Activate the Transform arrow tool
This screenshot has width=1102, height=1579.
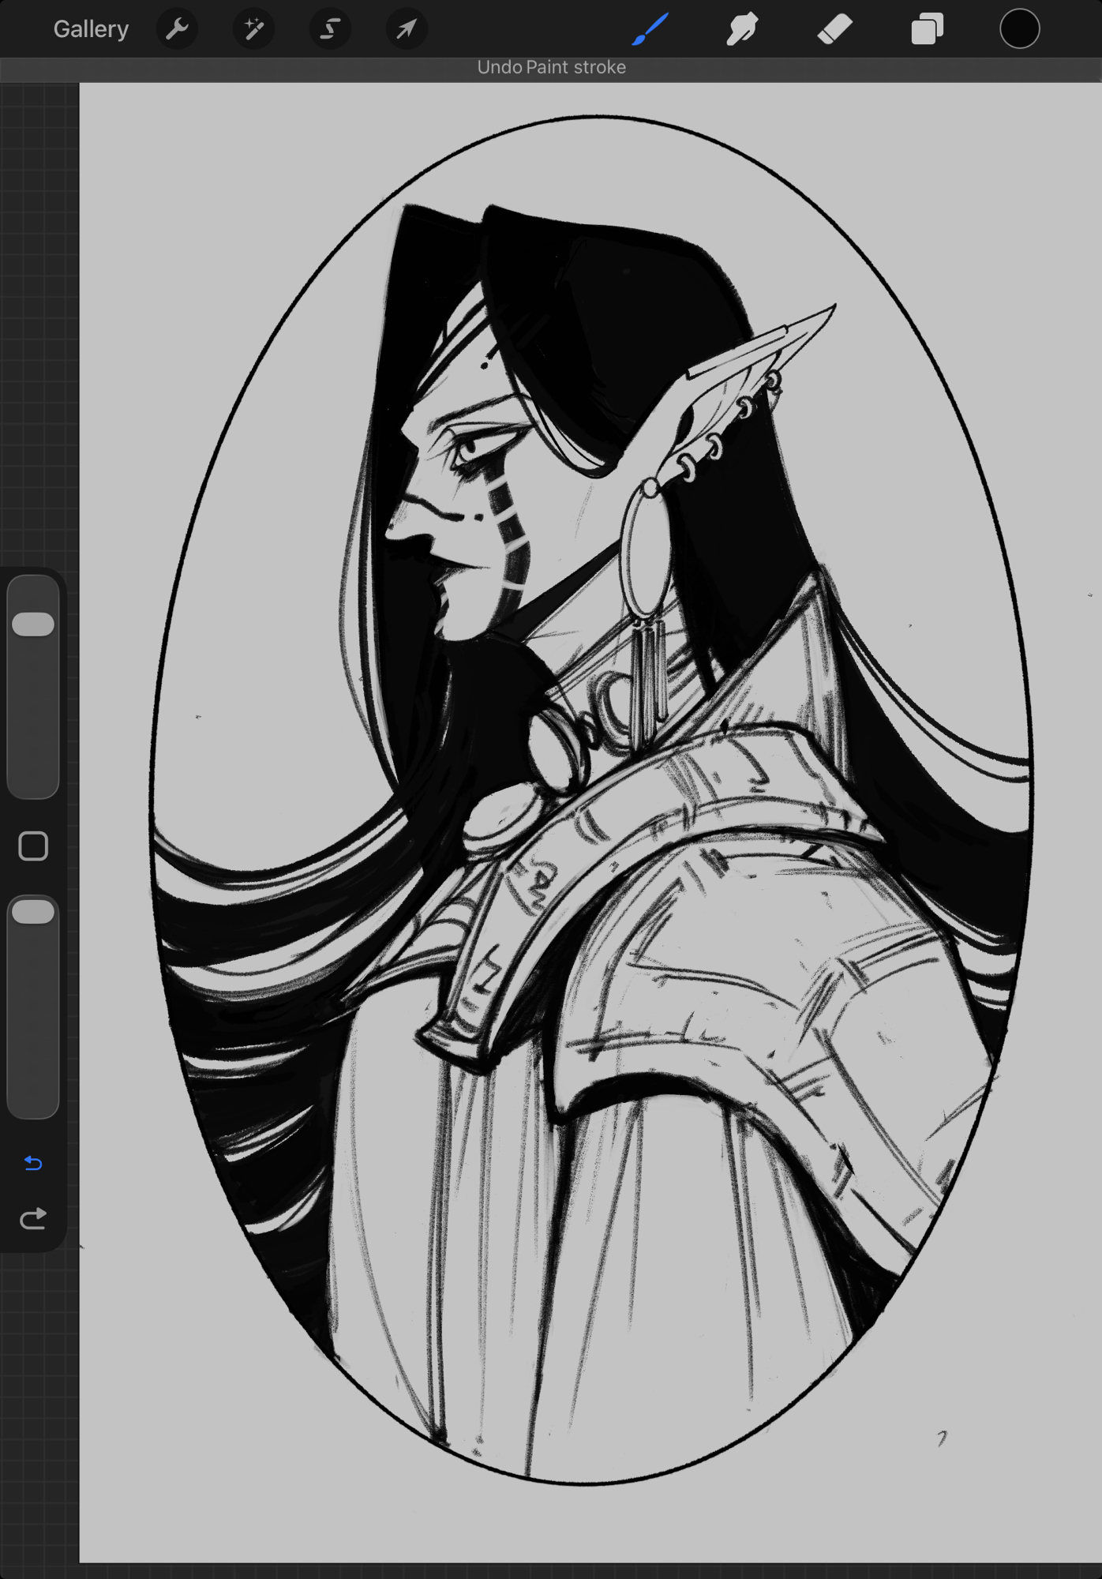point(407,29)
